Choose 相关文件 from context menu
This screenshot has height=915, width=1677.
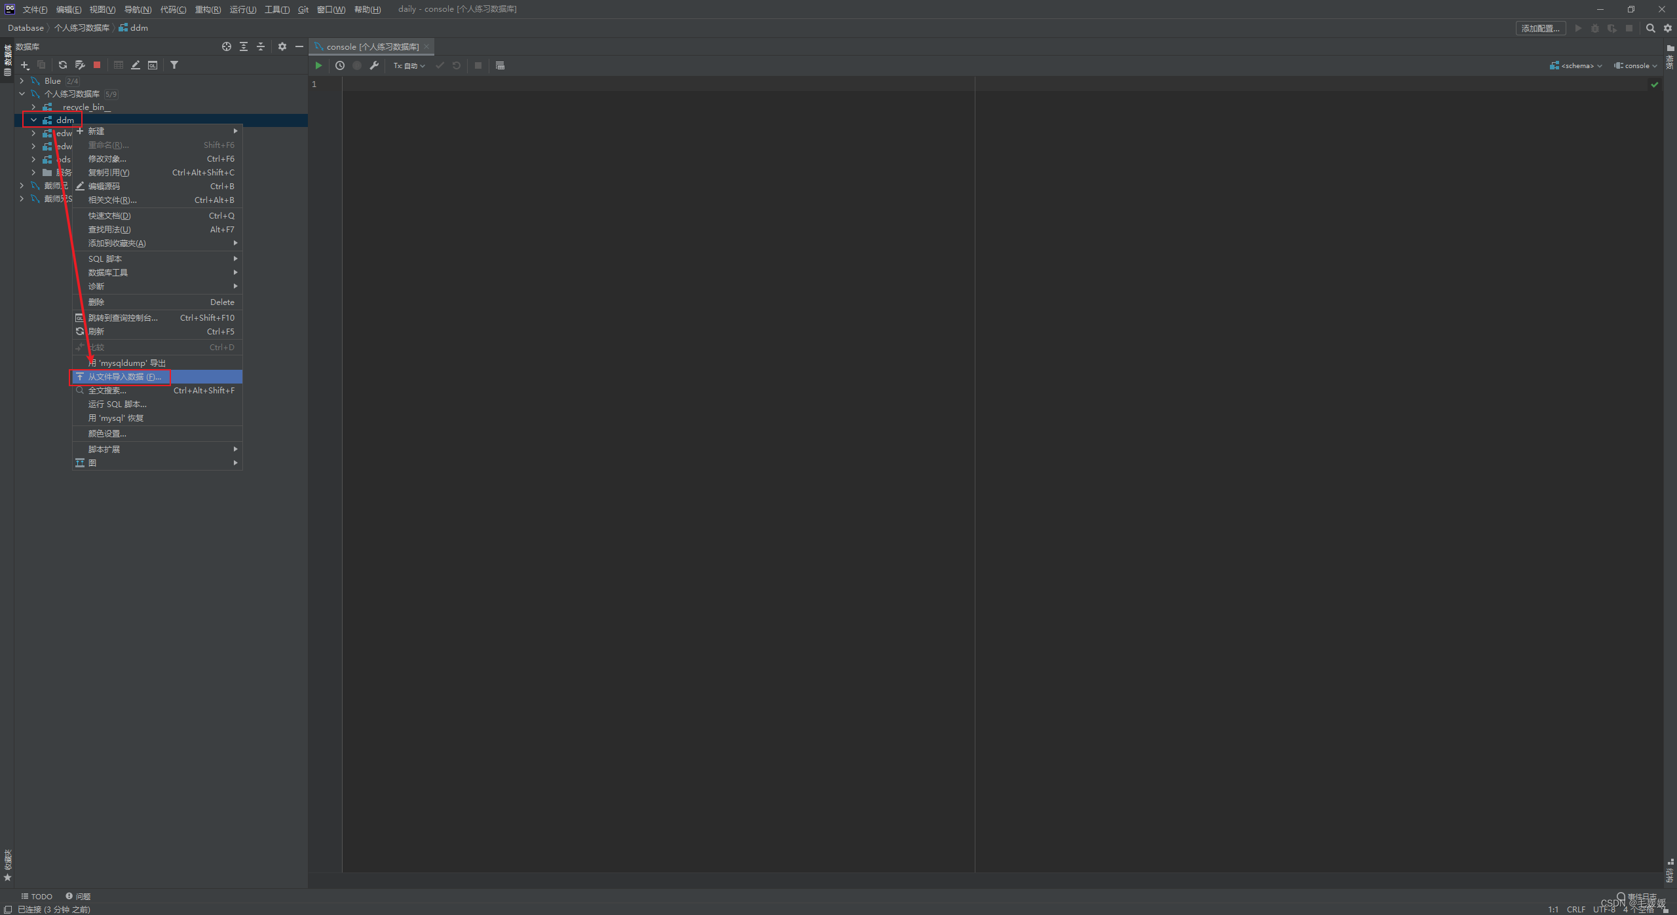(x=157, y=200)
